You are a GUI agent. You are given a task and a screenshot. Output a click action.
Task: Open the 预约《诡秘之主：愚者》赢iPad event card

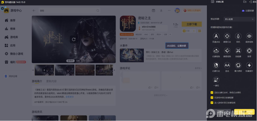161,55
